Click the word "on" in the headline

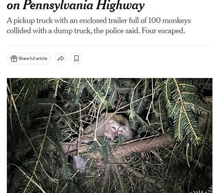click(13, 7)
